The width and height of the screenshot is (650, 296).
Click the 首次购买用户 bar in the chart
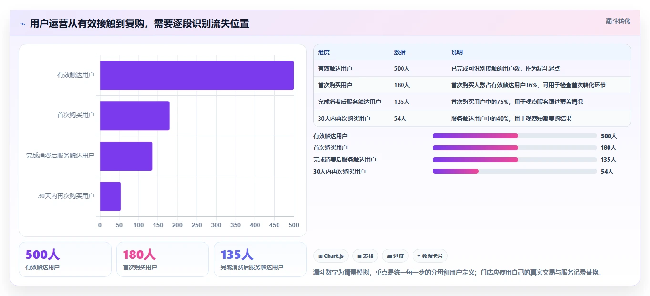pos(135,115)
